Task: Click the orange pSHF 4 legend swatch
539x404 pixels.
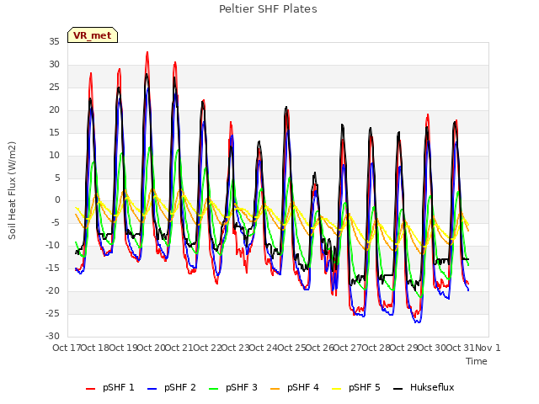Action: (x=275, y=389)
